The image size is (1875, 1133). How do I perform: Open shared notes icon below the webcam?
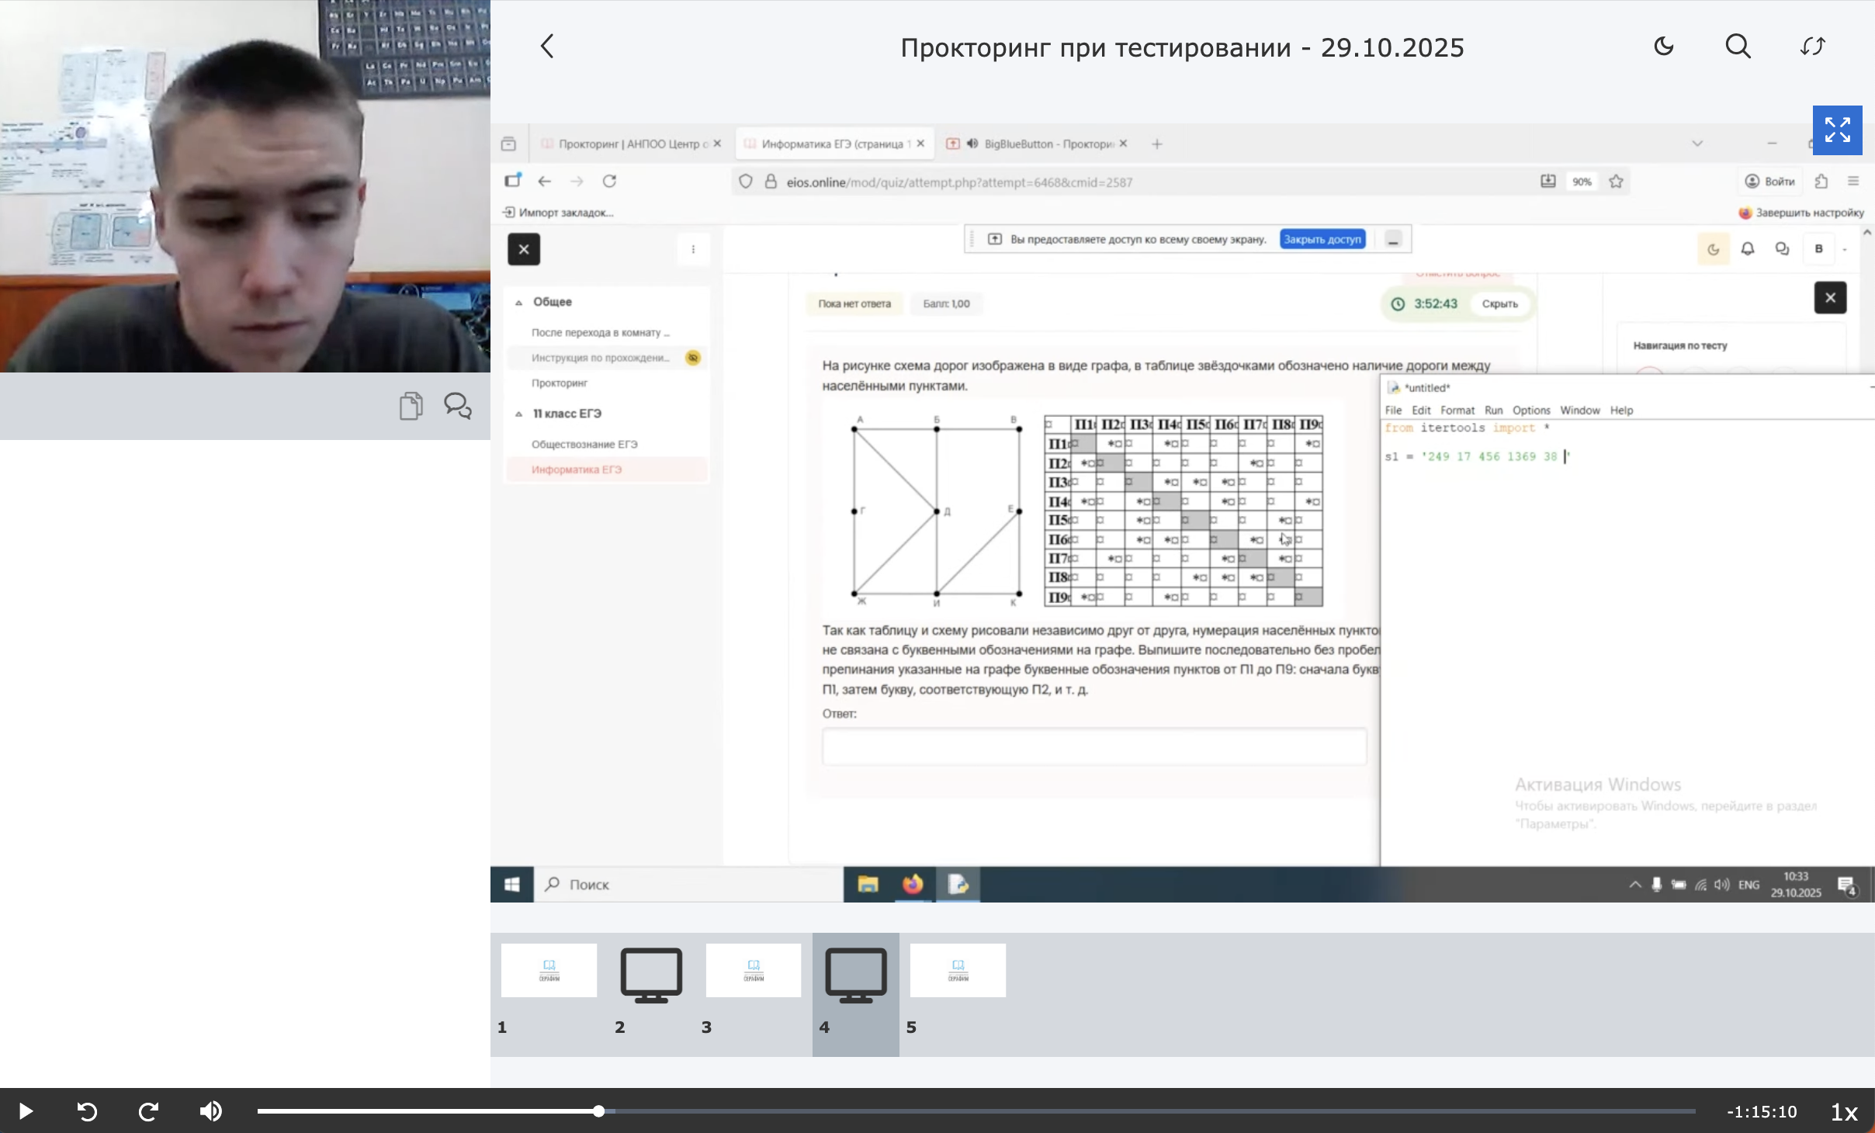[411, 406]
